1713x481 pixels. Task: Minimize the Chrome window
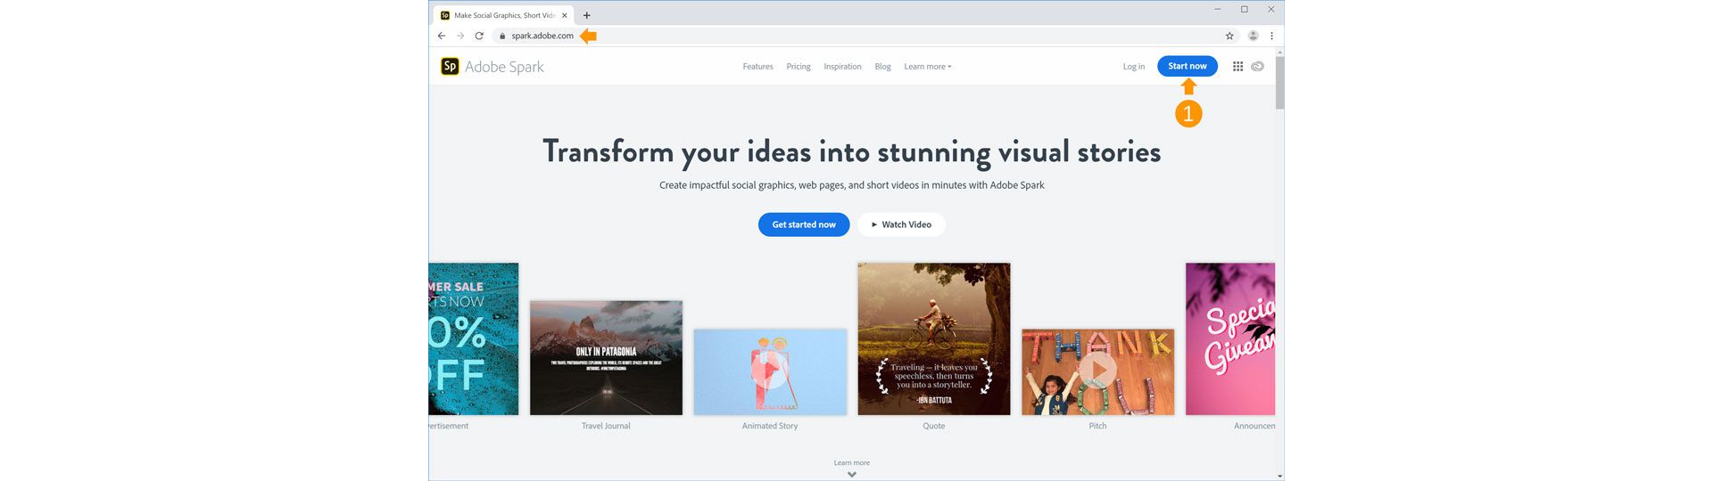(x=1218, y=9)
